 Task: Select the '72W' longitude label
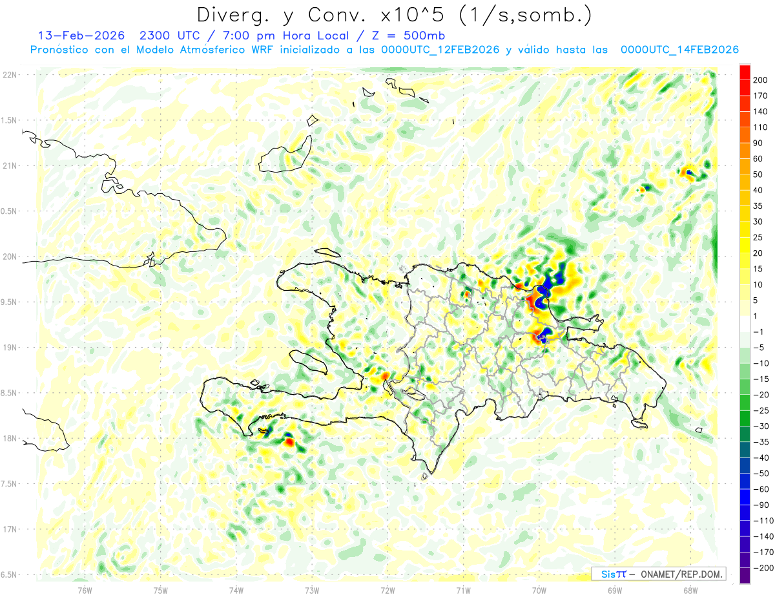point(388,590)
